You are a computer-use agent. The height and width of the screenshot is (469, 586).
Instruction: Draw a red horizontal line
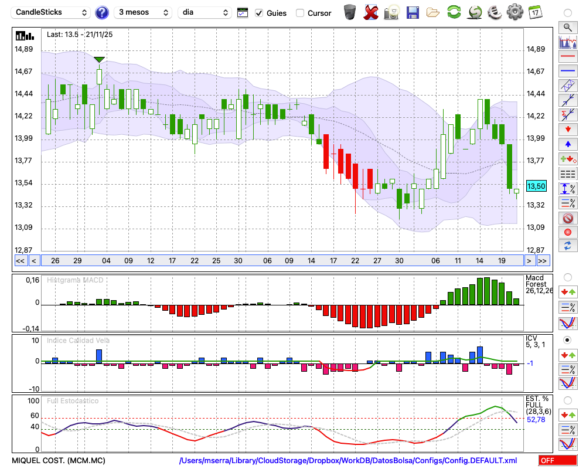coord(568,56)
